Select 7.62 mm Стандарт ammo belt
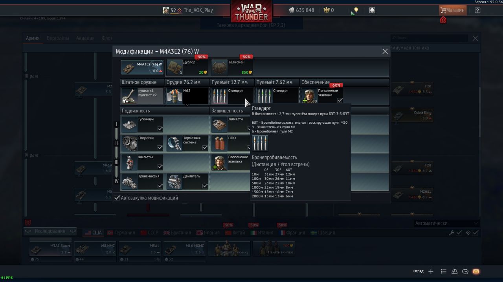Viewport: 503px width, 282px height. tap(277, 96)
